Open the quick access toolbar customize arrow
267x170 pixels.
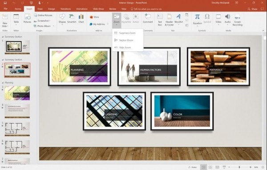pos(48,3)
